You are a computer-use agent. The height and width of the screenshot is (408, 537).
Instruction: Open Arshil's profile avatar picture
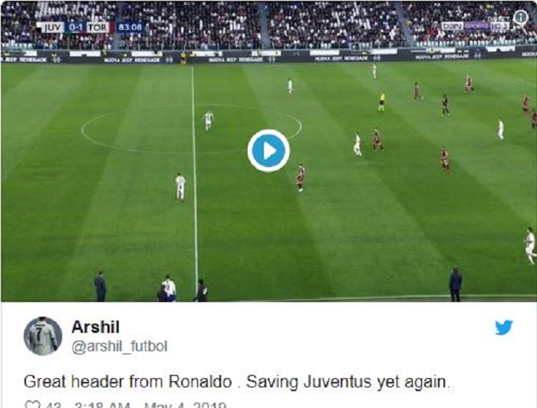pyautogui.click(x=43, y=336)
